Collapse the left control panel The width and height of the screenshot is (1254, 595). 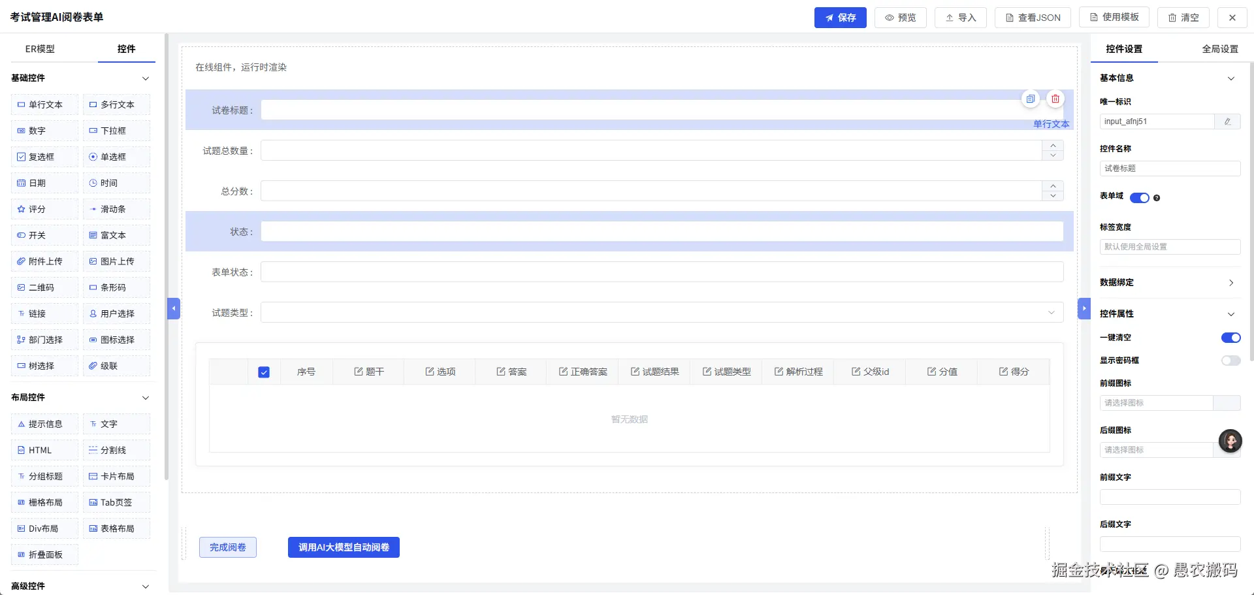click(x=174, y=308)
